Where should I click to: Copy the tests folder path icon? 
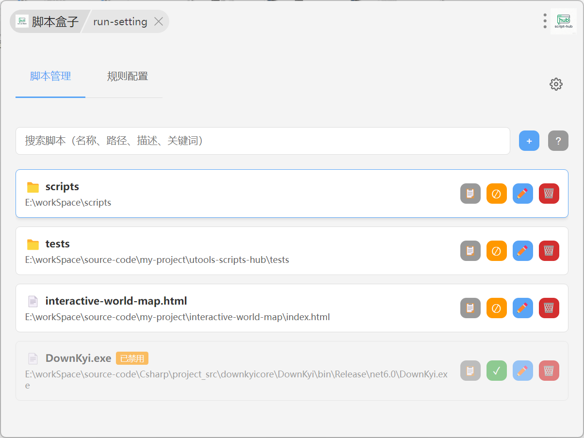470,251
